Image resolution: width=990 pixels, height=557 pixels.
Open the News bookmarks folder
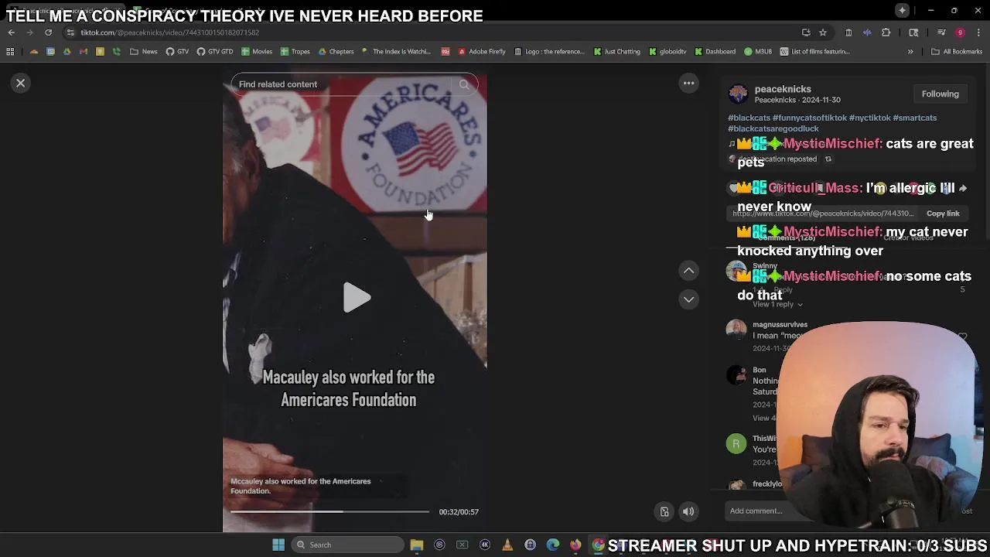144,52
